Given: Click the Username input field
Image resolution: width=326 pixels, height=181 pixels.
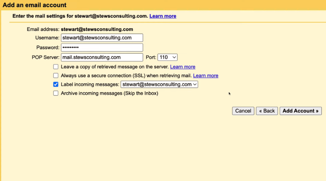Looking at the screenshot, I should pyautogui.click(x=102, y=38).
